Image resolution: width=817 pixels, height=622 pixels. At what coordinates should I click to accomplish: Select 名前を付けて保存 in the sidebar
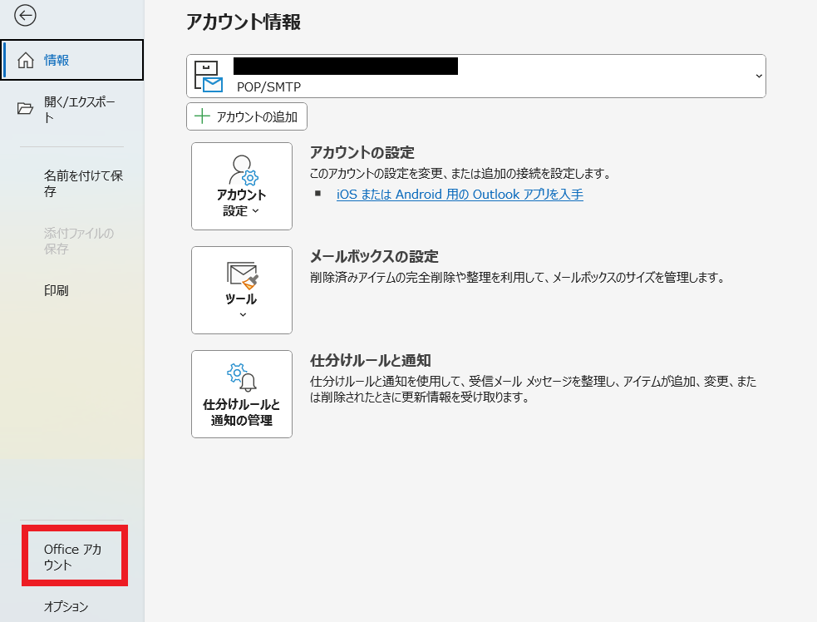(83, 184)
